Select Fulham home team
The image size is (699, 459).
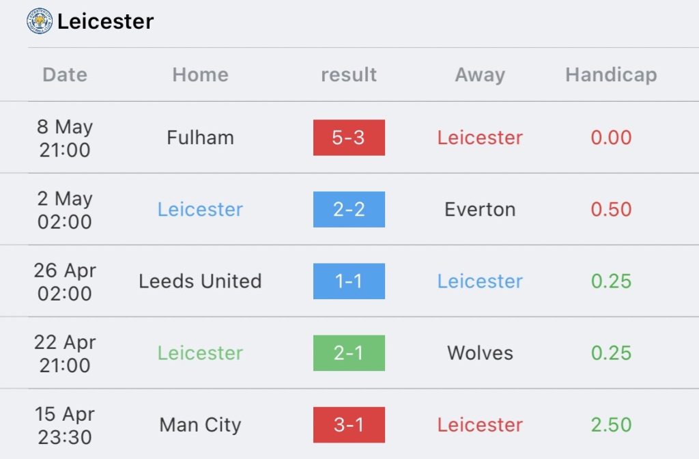pos(201,137)
